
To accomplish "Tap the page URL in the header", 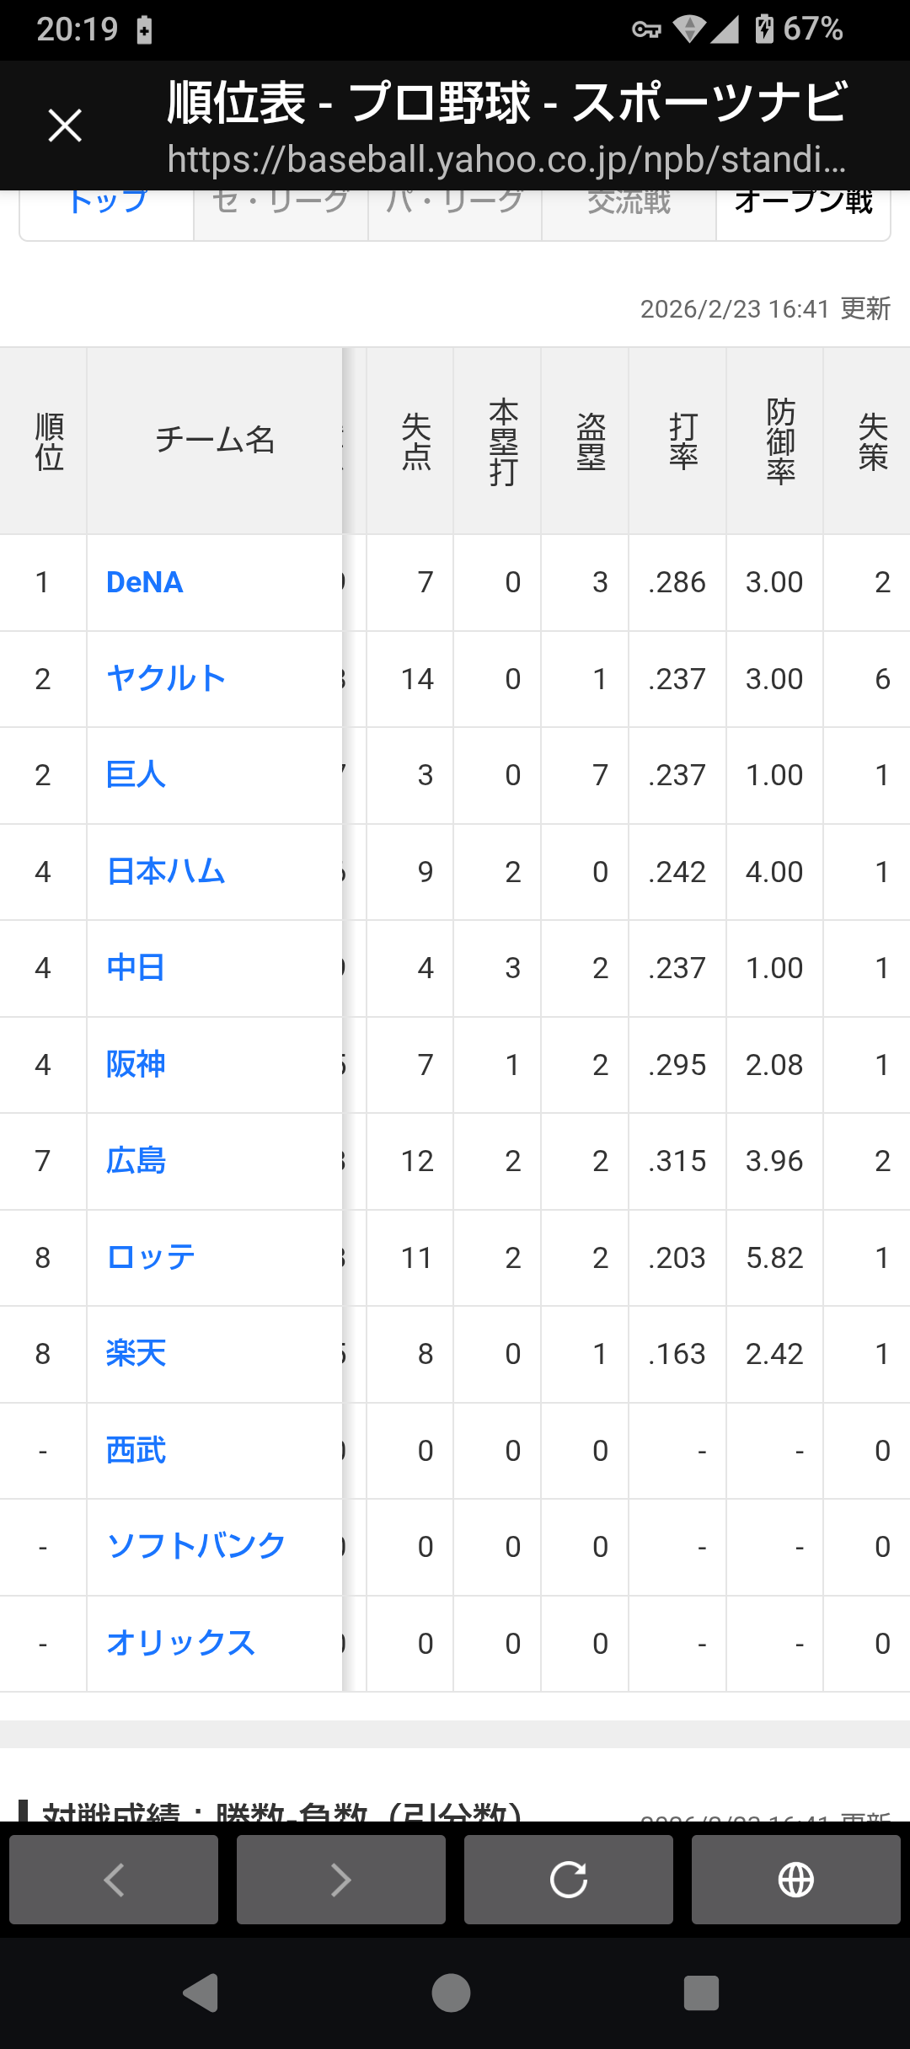I will point(506,158).
